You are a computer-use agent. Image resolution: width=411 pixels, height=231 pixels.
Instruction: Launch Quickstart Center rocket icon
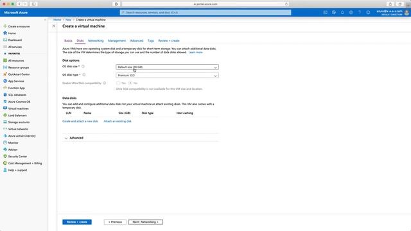click(x=5, y=74)
